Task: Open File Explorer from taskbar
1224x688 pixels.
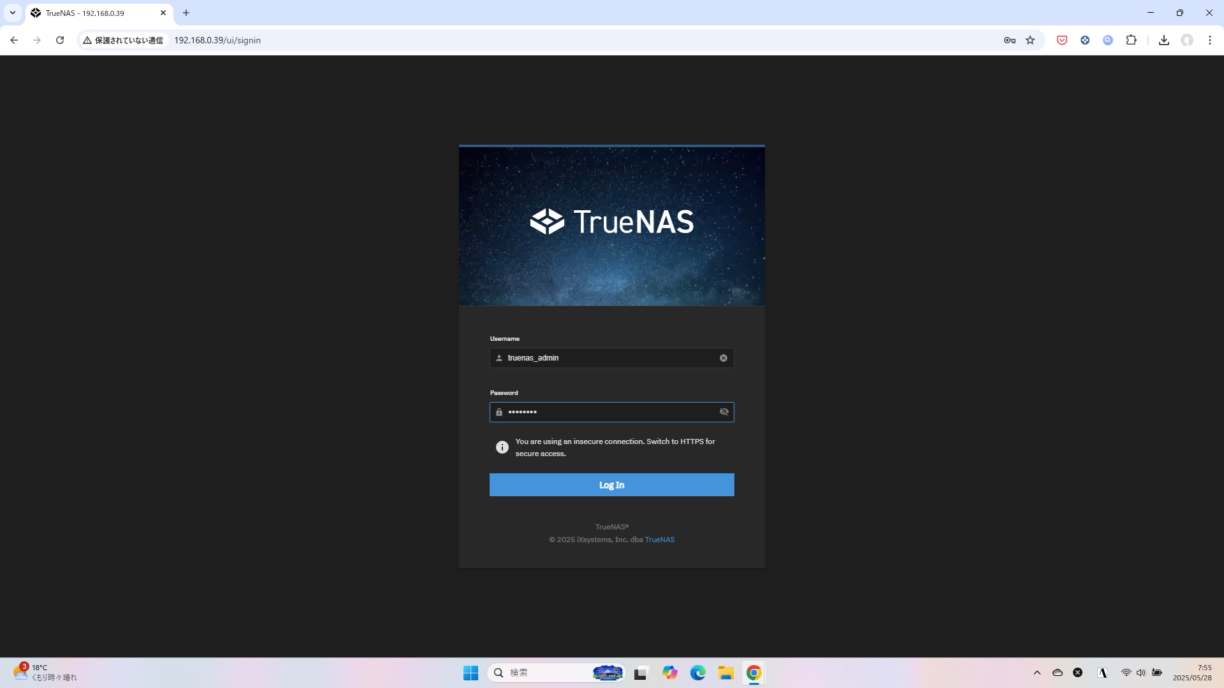Action: tap(726, 673)
